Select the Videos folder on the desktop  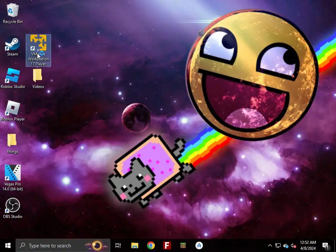click(x=38, y=78)
